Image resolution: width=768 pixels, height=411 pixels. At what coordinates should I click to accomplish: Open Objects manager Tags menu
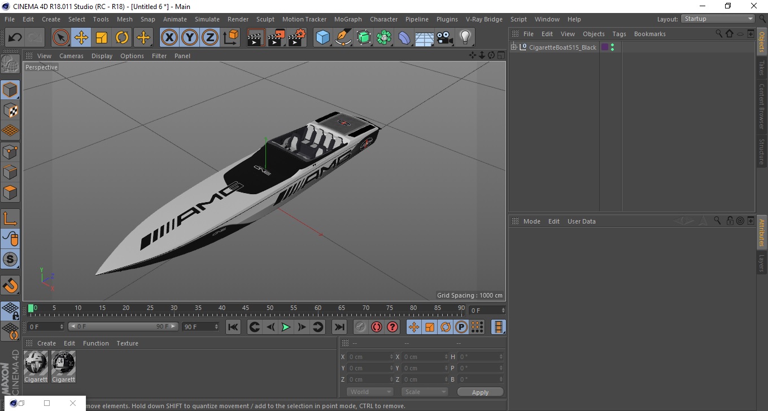coord(619,34)
